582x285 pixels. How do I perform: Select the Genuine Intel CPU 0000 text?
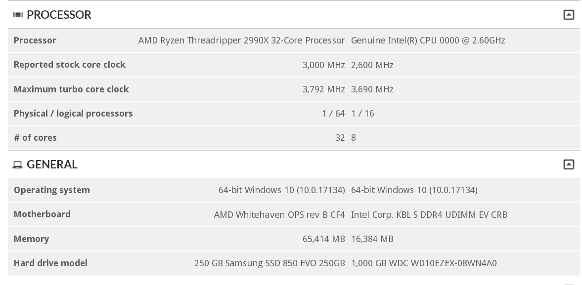click(x=428, y=41)
